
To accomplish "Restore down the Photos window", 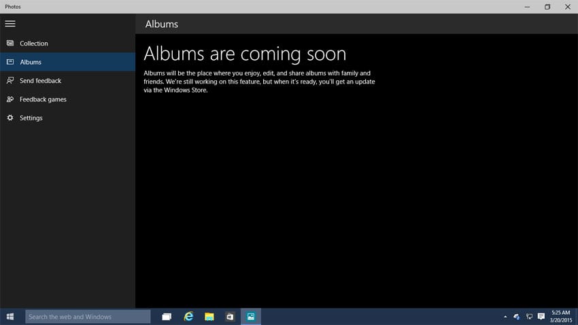I will pyautogui.click(x=547, y=7).
